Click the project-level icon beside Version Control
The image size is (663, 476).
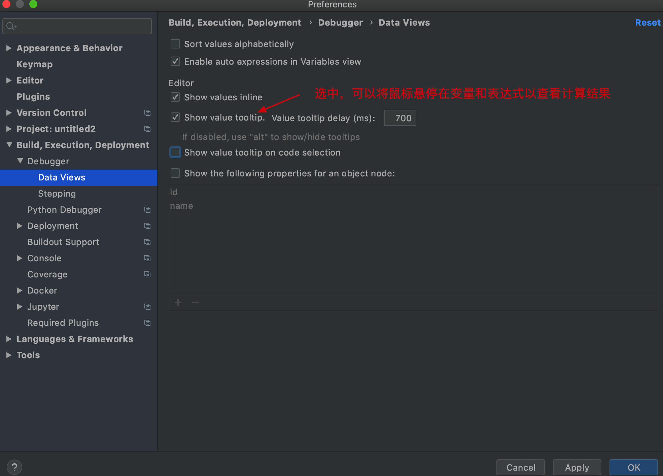pos(147,113)
